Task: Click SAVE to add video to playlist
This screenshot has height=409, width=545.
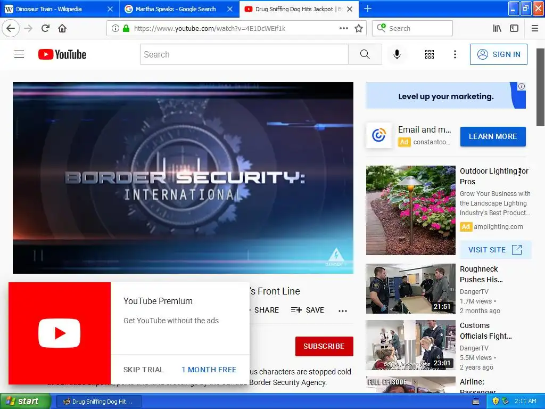Action: pyautogui.click(x=307, y=310)
